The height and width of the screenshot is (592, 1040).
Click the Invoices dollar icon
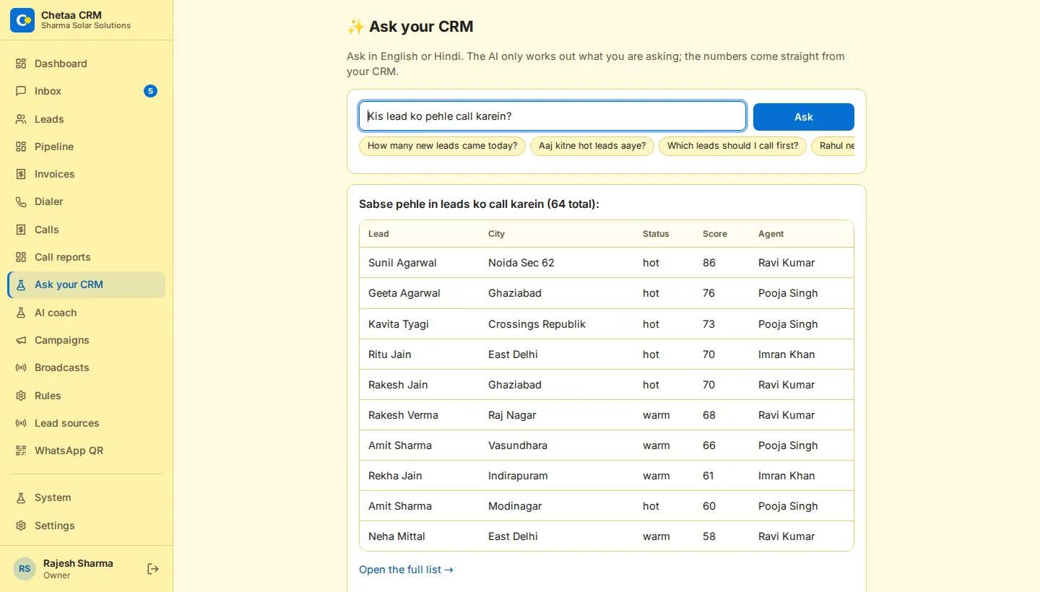pos(21,174)
